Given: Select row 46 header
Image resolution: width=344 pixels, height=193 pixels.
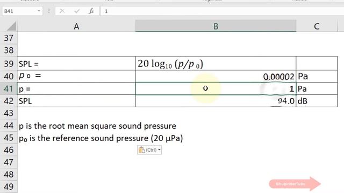Looking at the screenshot, I should click(9, 150).
